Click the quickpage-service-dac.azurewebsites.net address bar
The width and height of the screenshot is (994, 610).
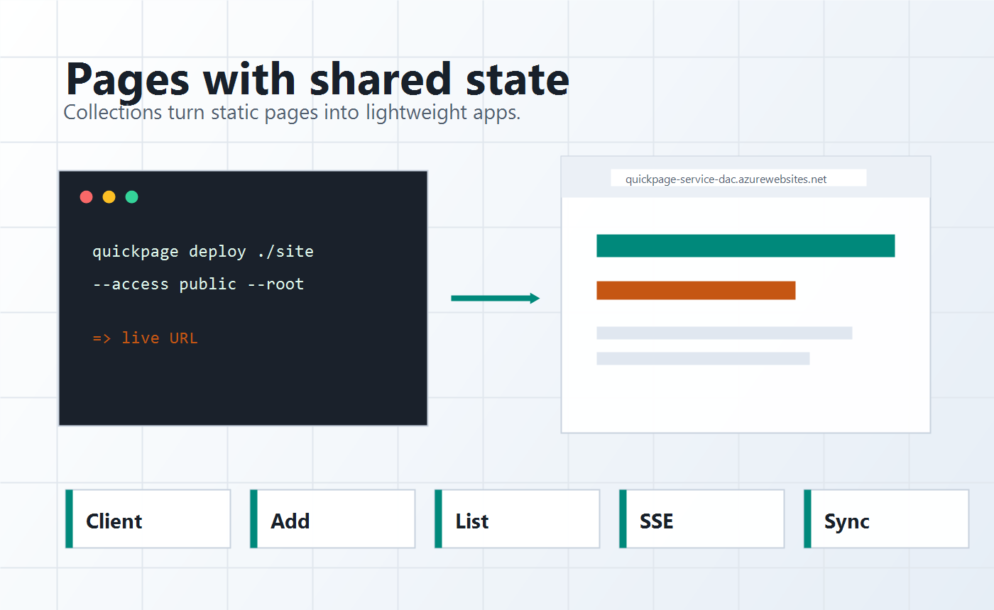pyautogui.click(x=738, y=178)
